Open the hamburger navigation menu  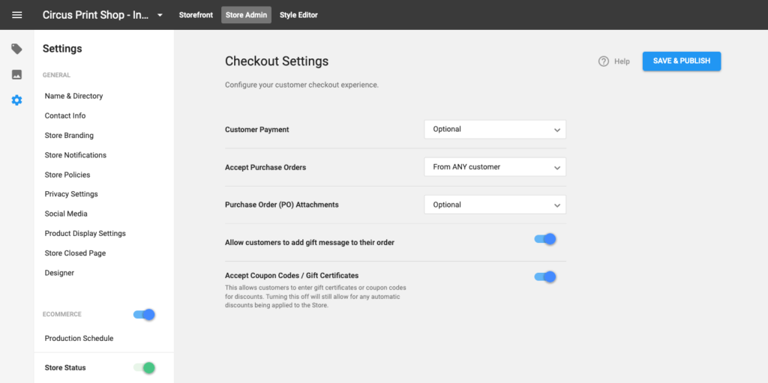click(16, 15)
